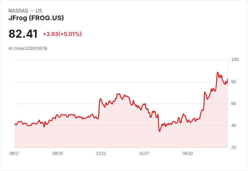The height and width of the screenshot is (171, 248).
Task: Click the JFrog (FROG.US) stock title
Action: [36, 18]
